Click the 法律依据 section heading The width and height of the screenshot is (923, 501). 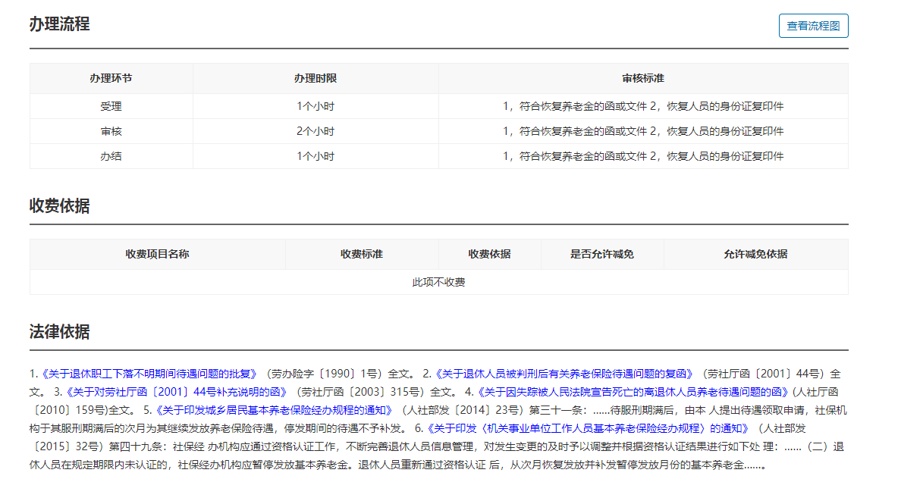(x=59, y=332)
